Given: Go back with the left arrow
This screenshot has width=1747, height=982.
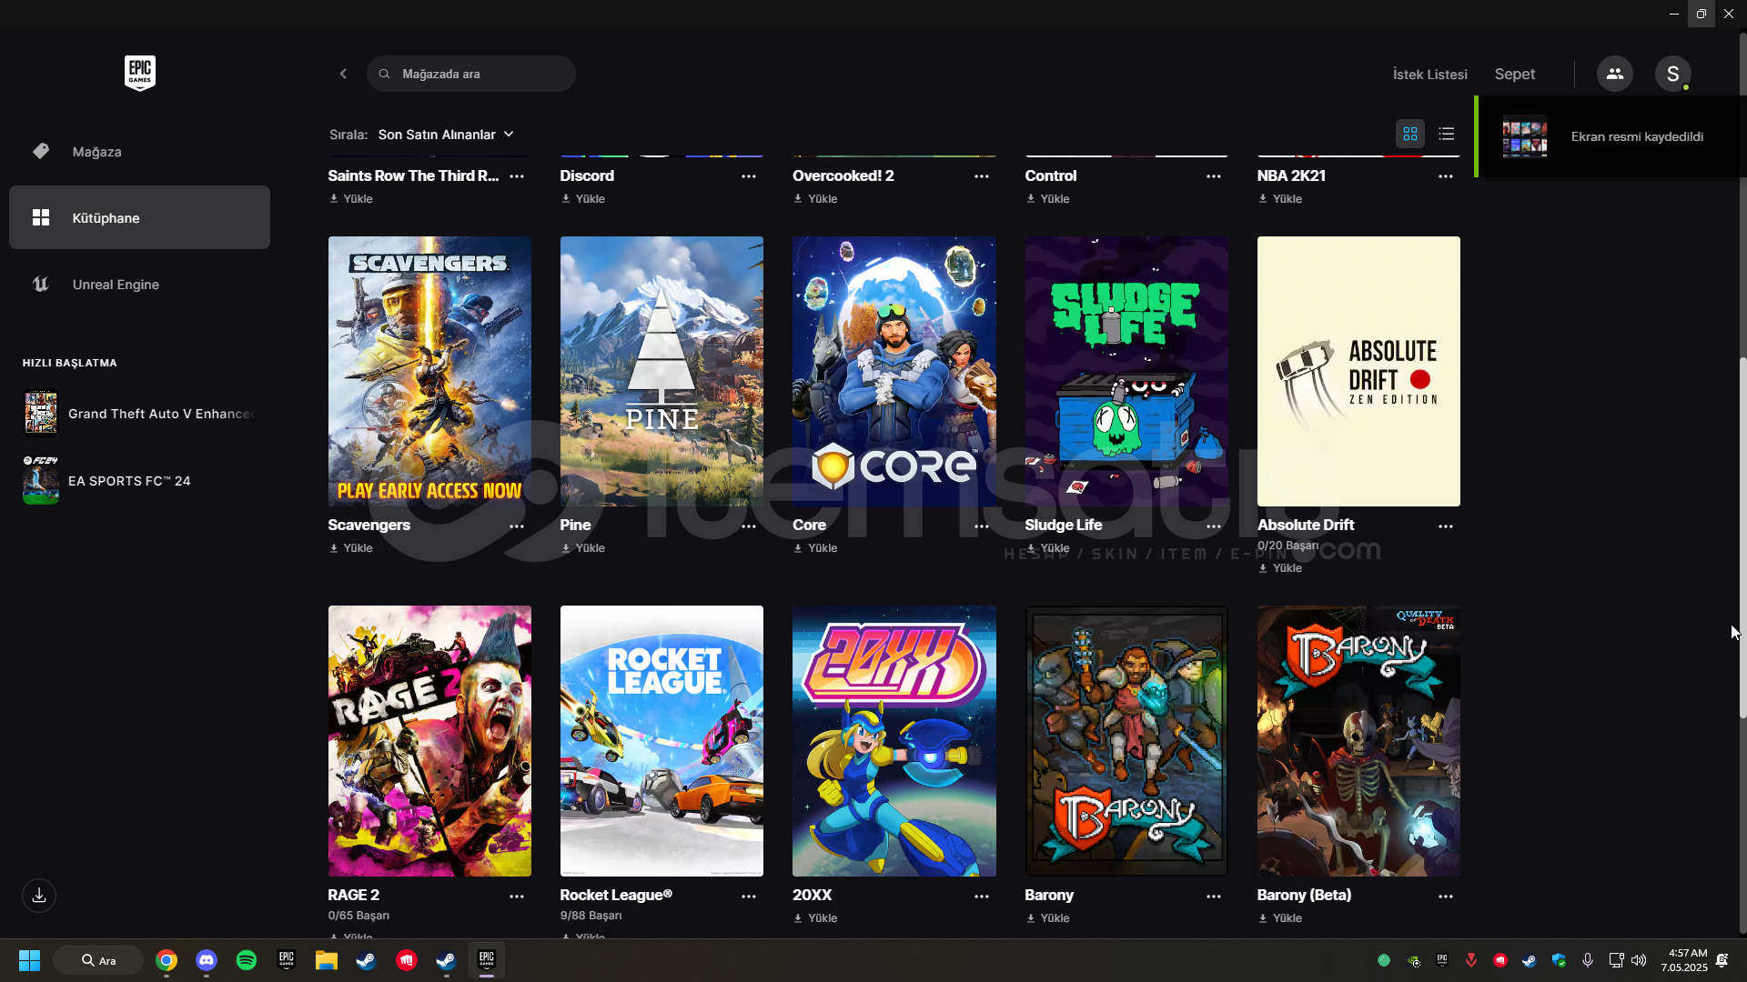Looking at the screenshot, I should pos(343,74).
